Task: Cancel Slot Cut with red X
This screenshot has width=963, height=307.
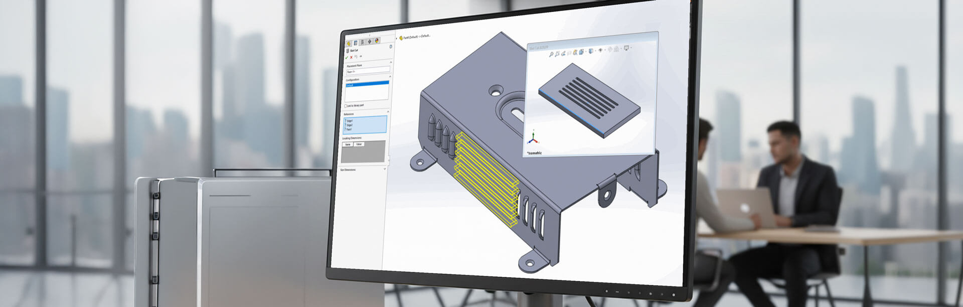Action: [x=351, y=57]
